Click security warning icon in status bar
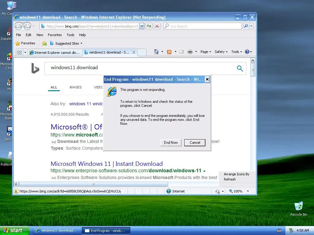Screen dimensions: 314x235 (16, 191)
